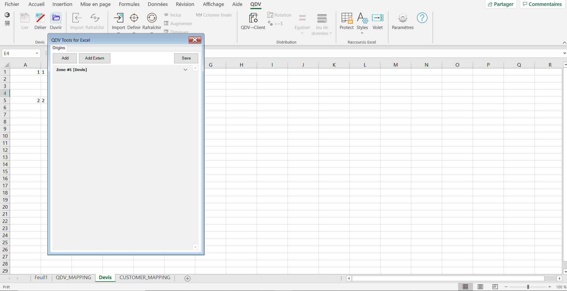Image resolution: width=567 pixels, height=291 pixels.
Task: Click the Partager button
Action: click(x=501, y=4)
